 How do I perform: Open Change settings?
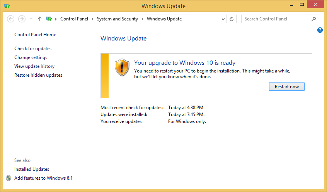coord(31,57)
